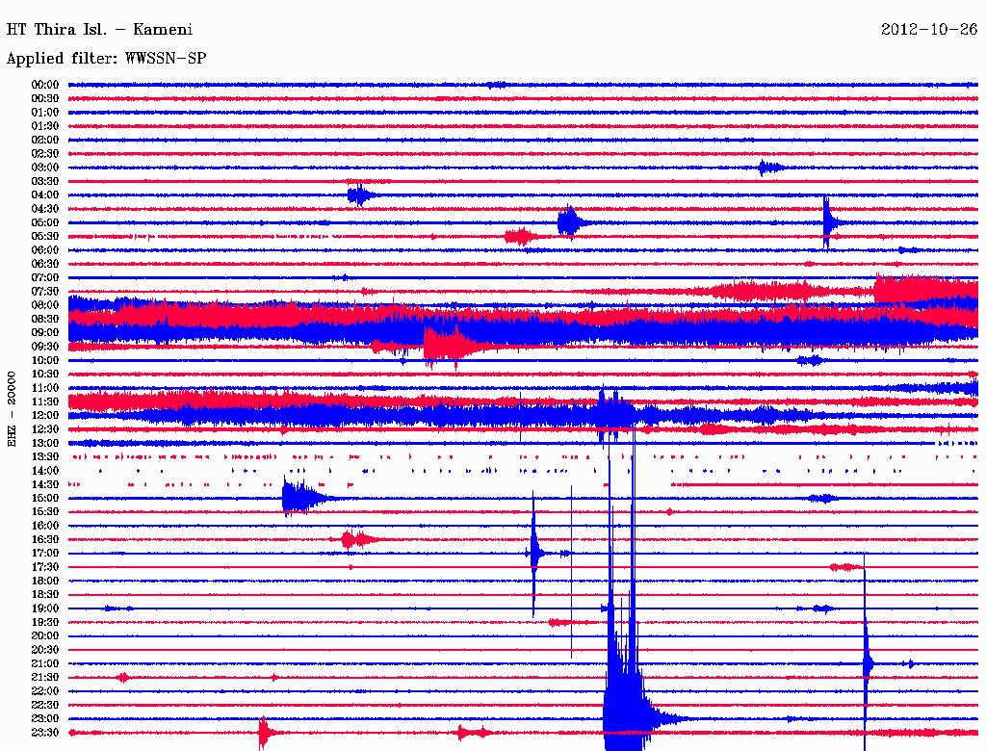Image resolution: width=986 pixels, height=751 pixels.
Task: Click the 20:30 time label
Action: [45, 650]
